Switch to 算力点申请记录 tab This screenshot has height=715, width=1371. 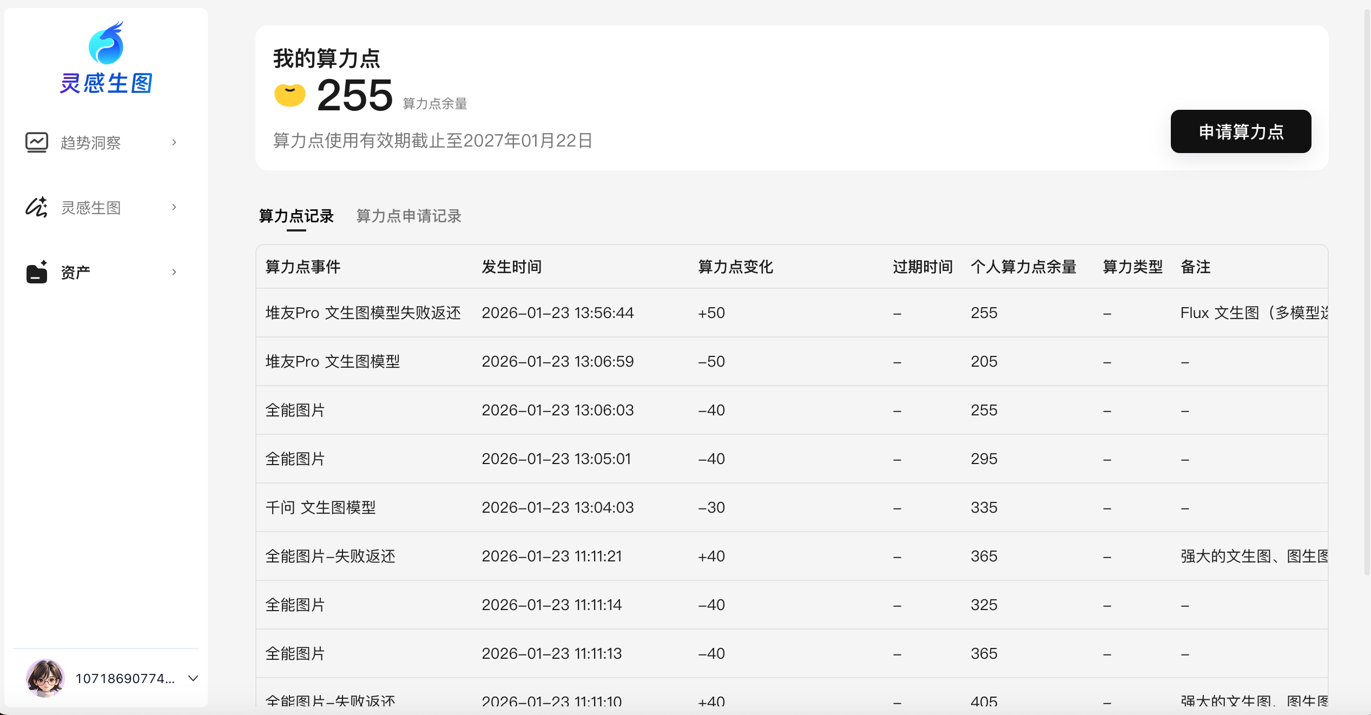pyautogui.click(x=408, y=216)
